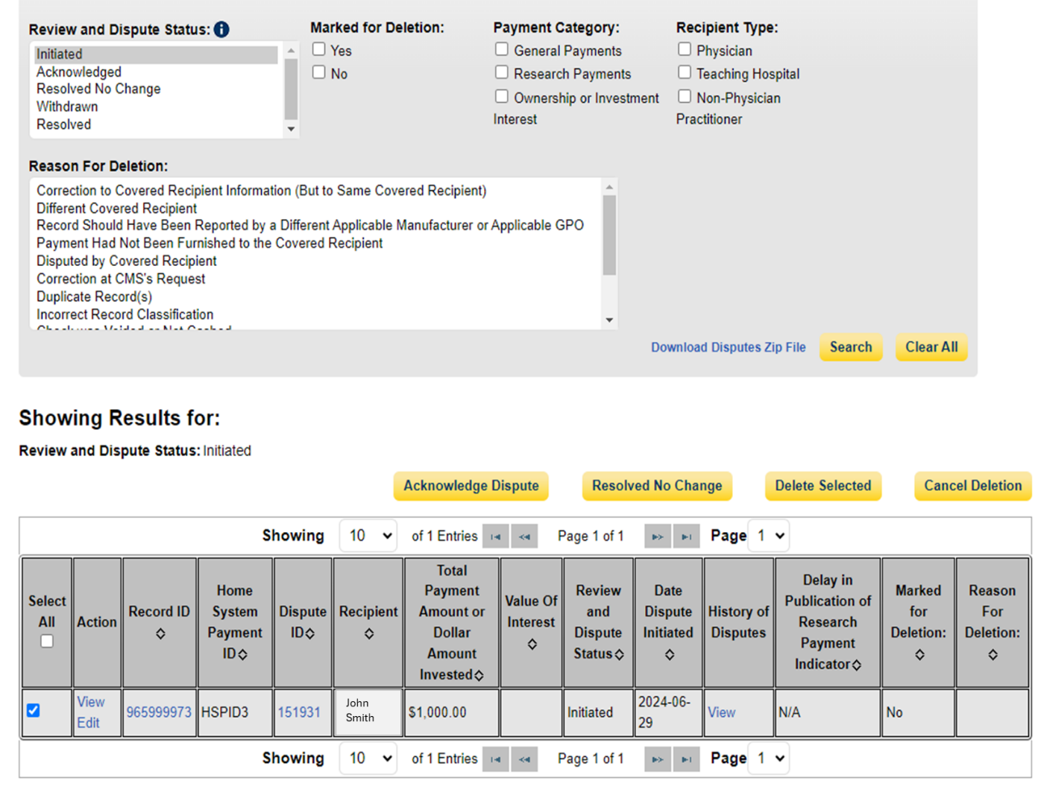Click the Review and Dispute Status info icon
The image size is (1041, 798).
[221, 30]
